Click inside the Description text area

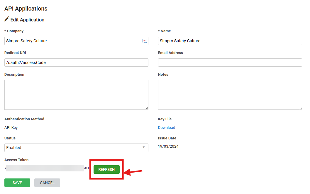tap(76, 95)
